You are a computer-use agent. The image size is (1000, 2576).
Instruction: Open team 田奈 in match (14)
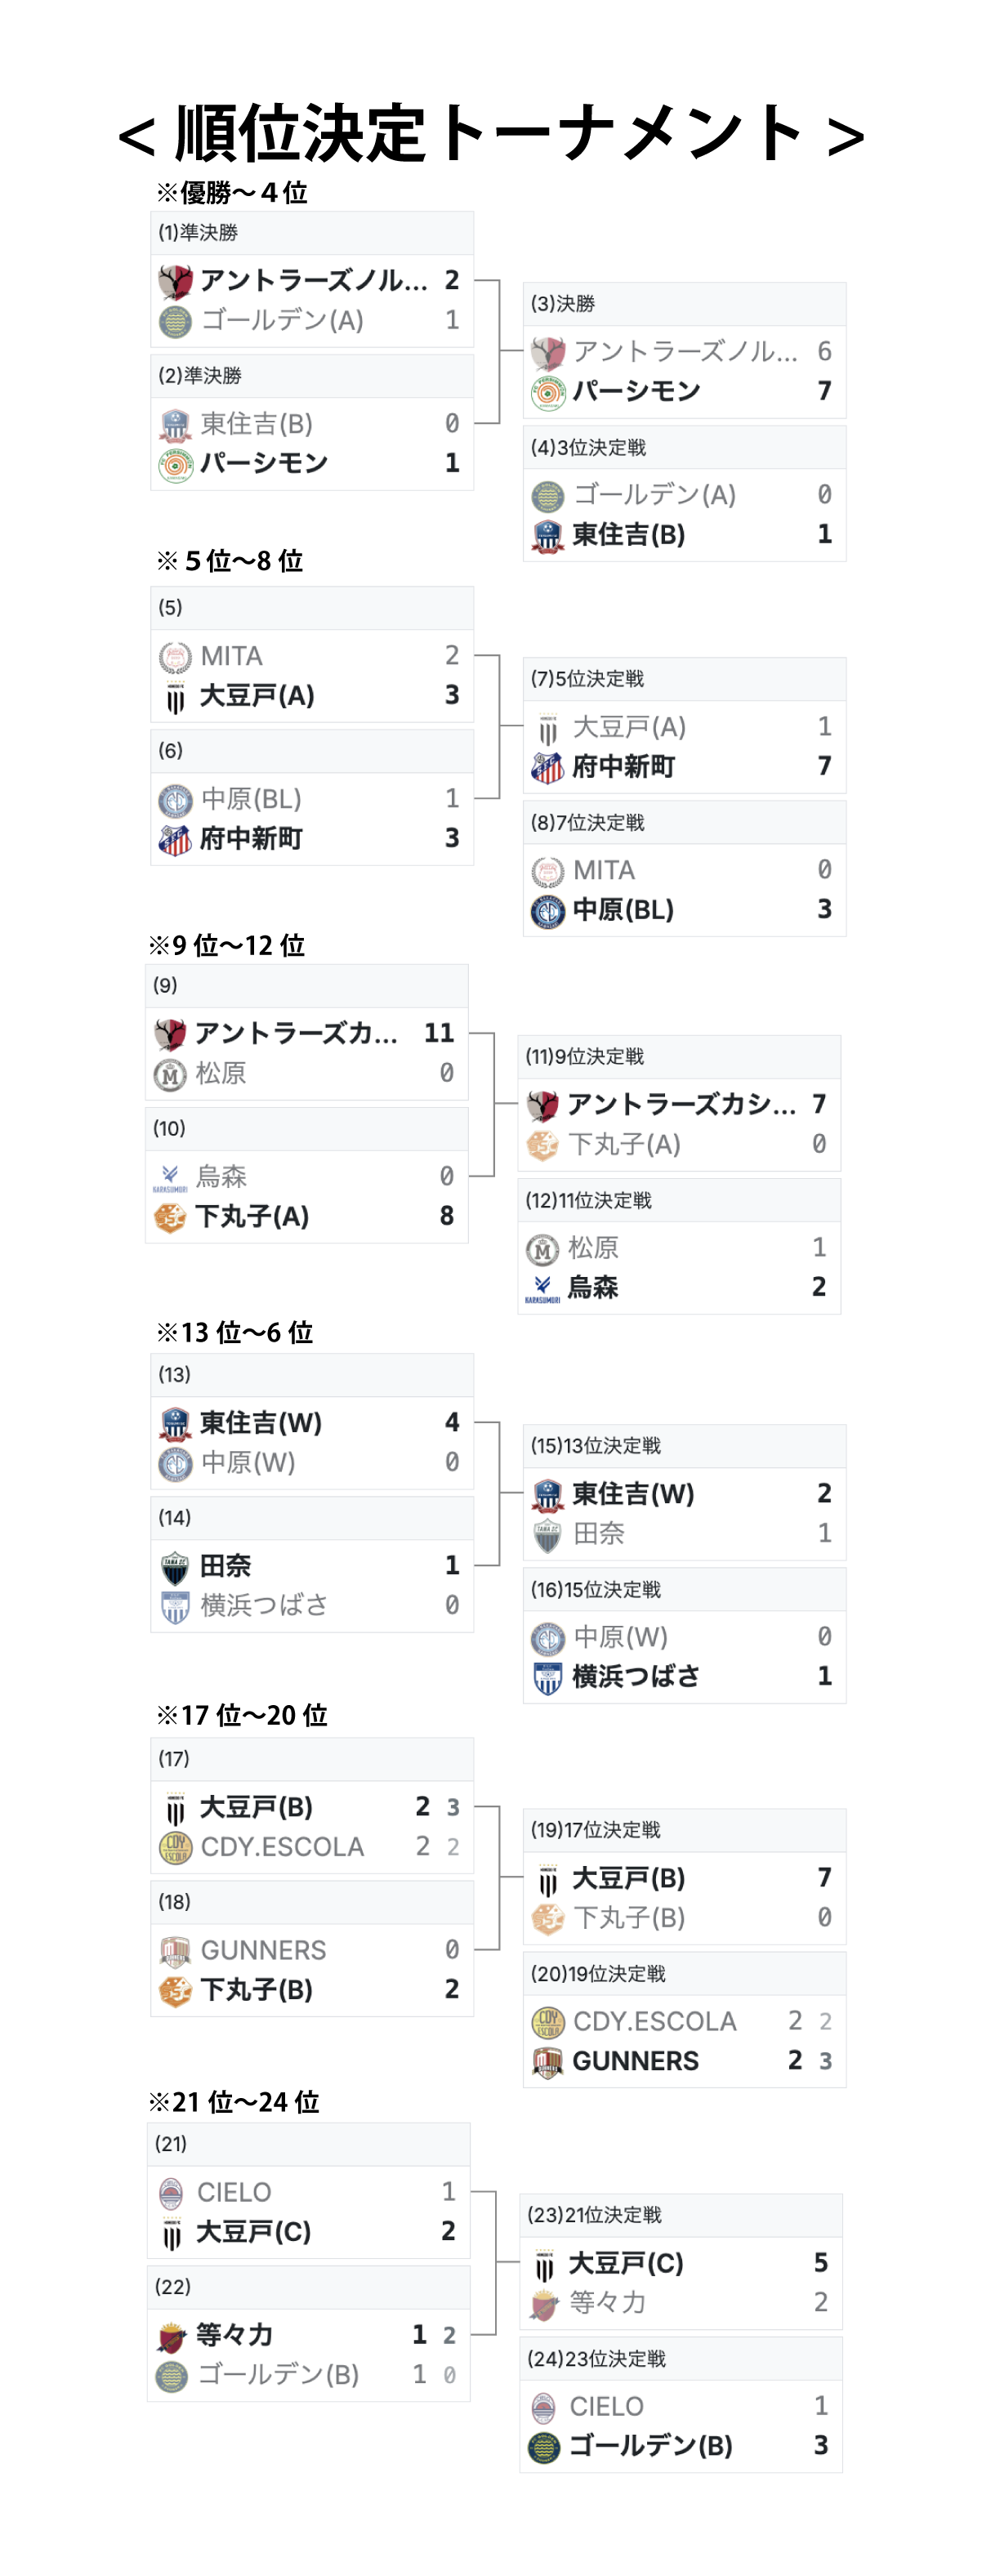click(x=226, y=1566)
